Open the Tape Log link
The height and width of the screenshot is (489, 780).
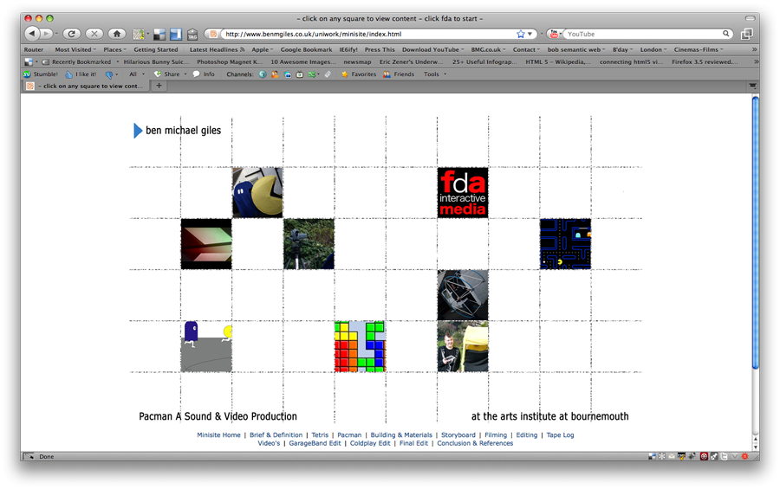coord(560,434)
